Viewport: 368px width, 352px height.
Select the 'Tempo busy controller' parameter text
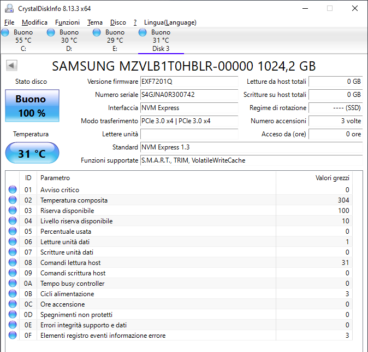(72, 284)
